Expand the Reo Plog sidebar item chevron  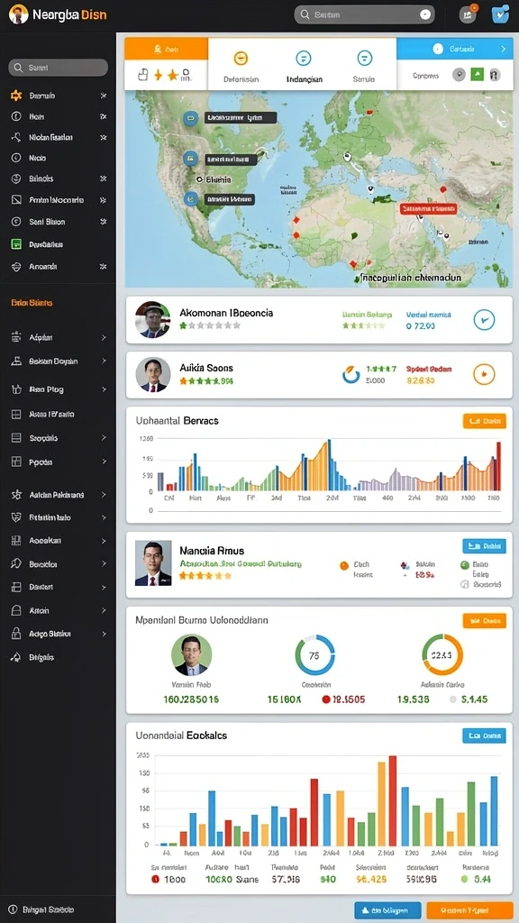point(104,389)
